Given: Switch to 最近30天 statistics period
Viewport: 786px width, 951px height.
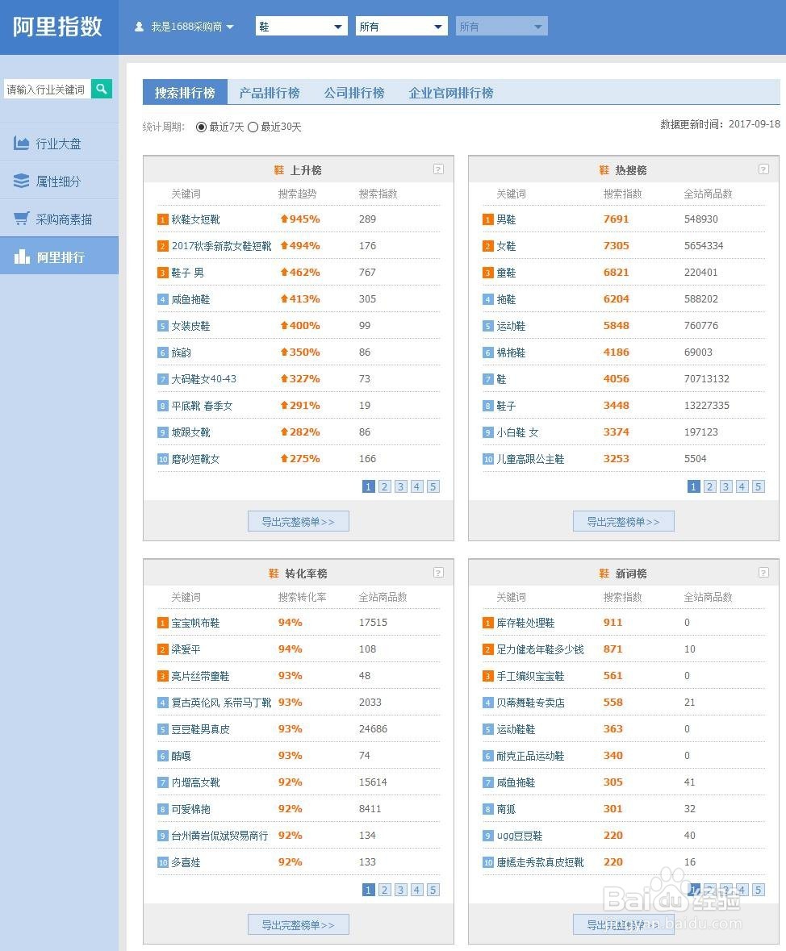Looking at the screenshot, I should tap(253, 127).
